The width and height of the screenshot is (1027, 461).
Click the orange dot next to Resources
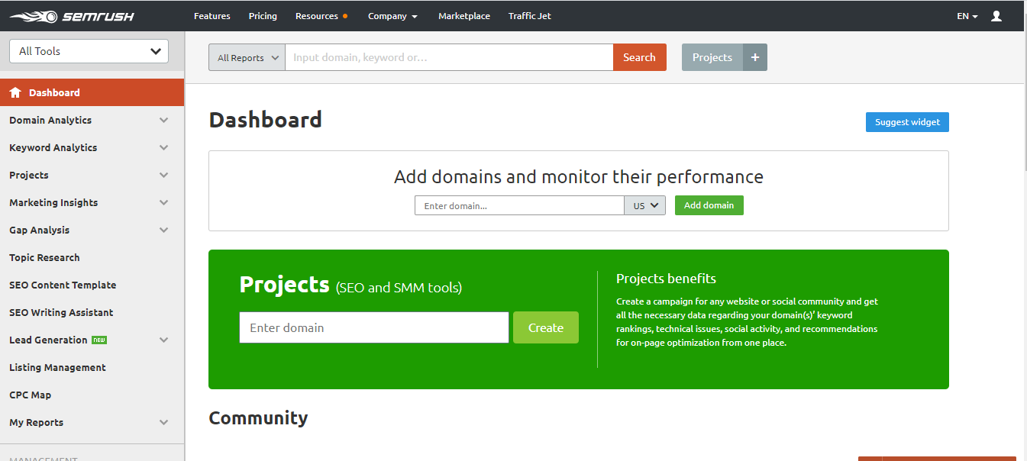(x=346, y=16)
